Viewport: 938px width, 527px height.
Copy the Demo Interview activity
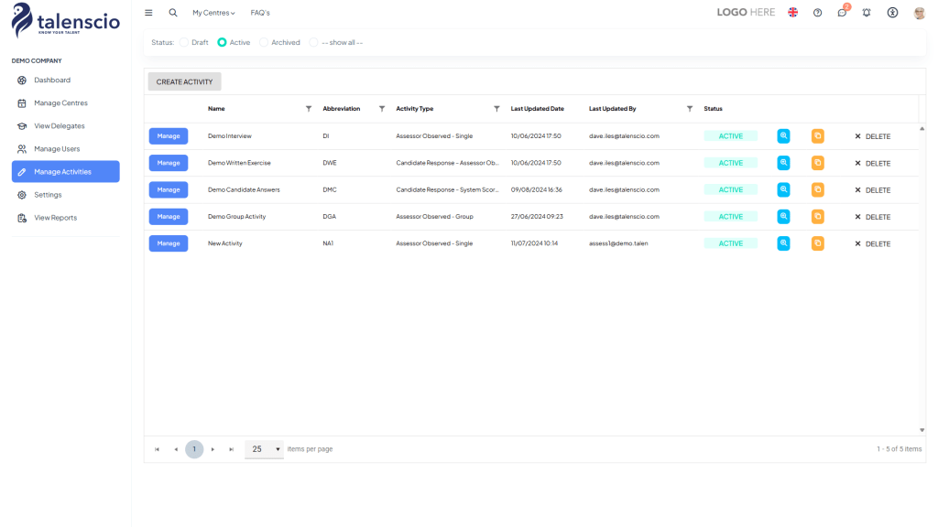pos(817,136)
